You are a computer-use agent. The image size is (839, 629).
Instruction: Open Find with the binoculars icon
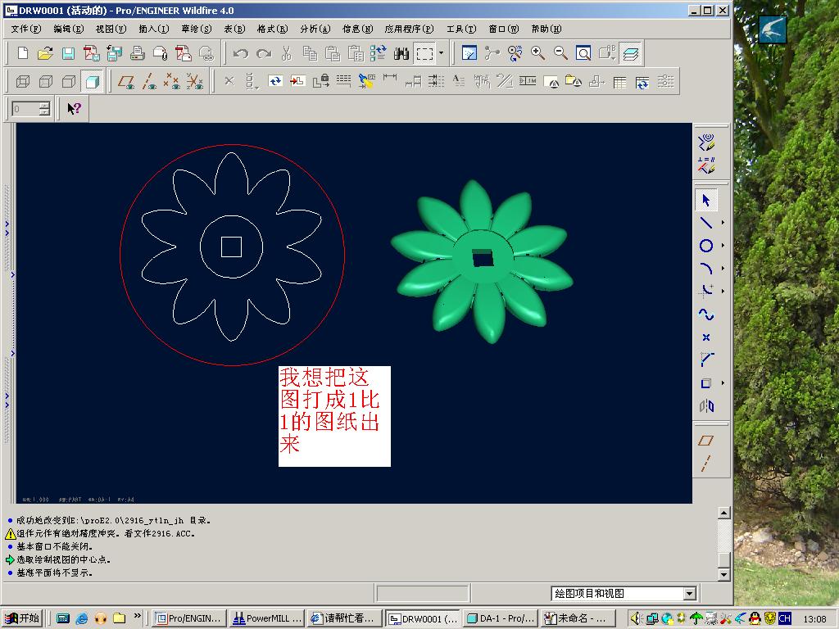click(401, 53)
